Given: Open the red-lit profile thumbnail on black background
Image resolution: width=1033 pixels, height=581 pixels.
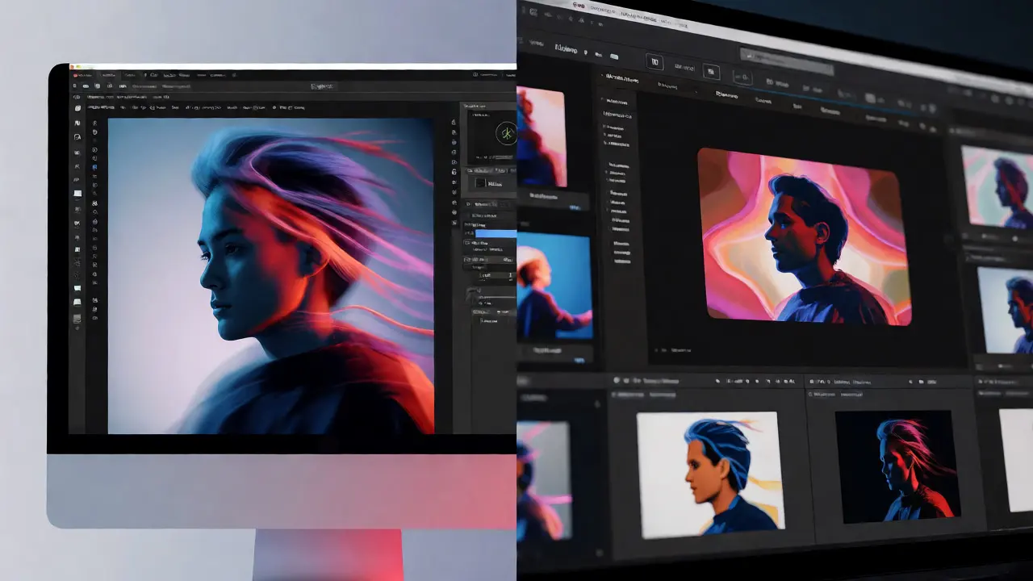Looking at the screenshot, I should point(897,466).
